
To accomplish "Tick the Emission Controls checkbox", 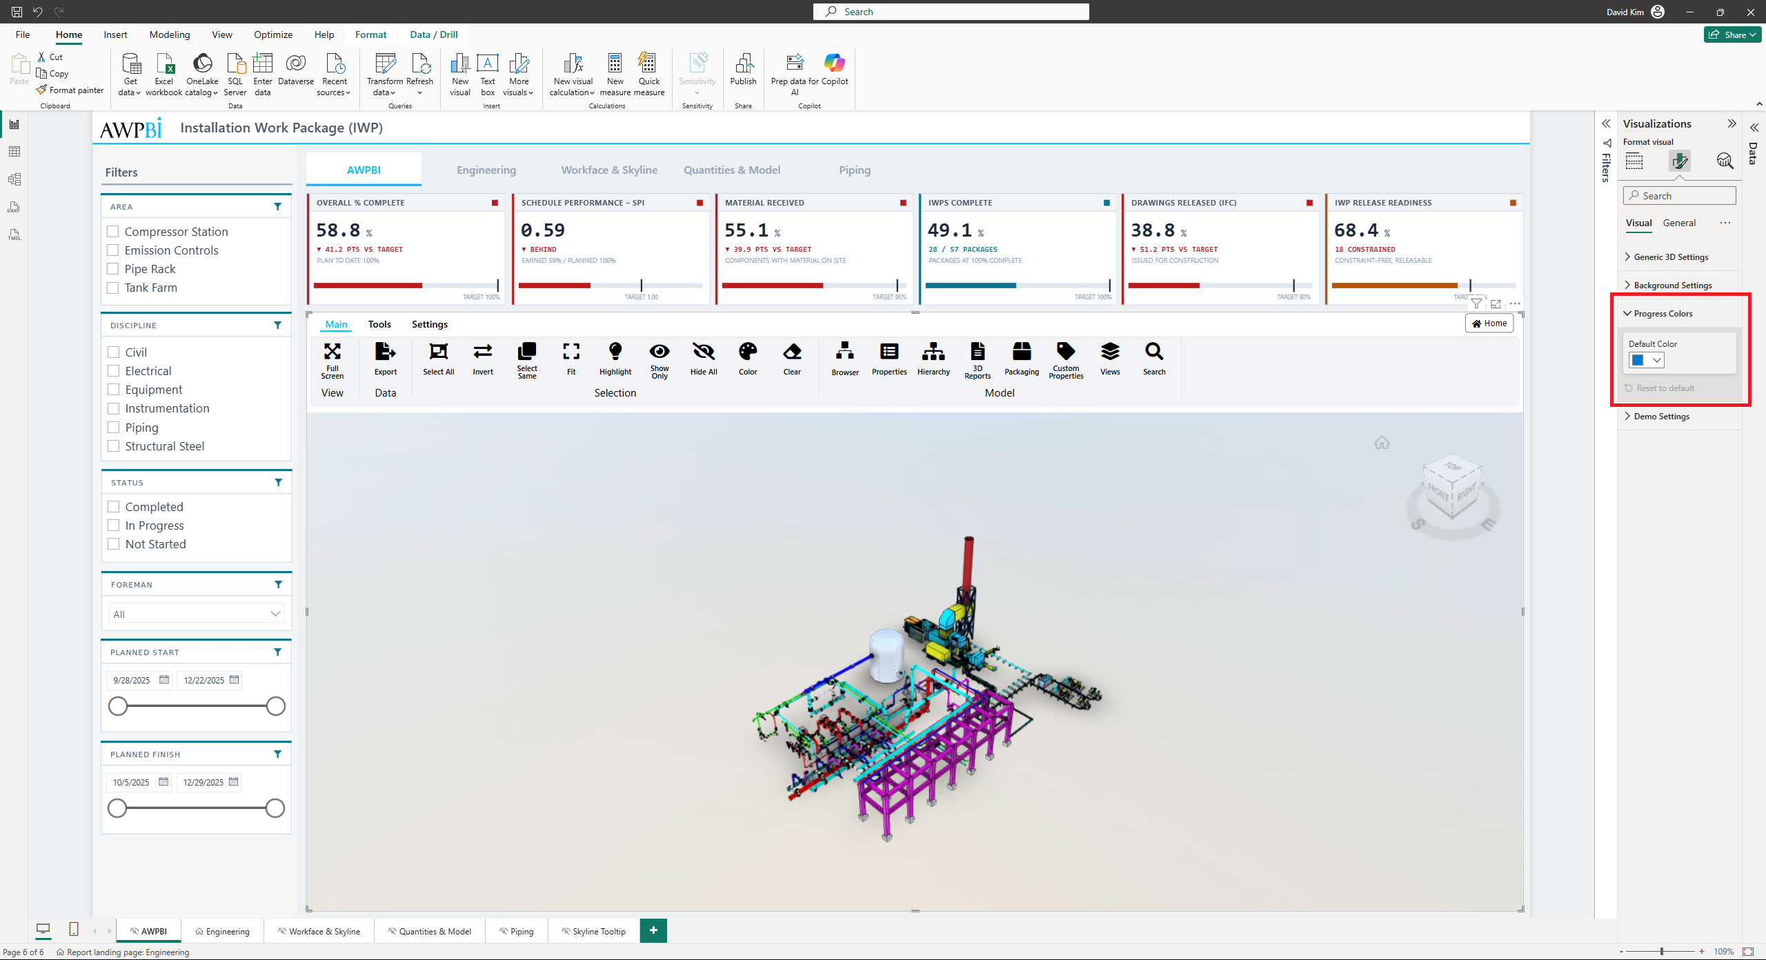I will [113, 250].
